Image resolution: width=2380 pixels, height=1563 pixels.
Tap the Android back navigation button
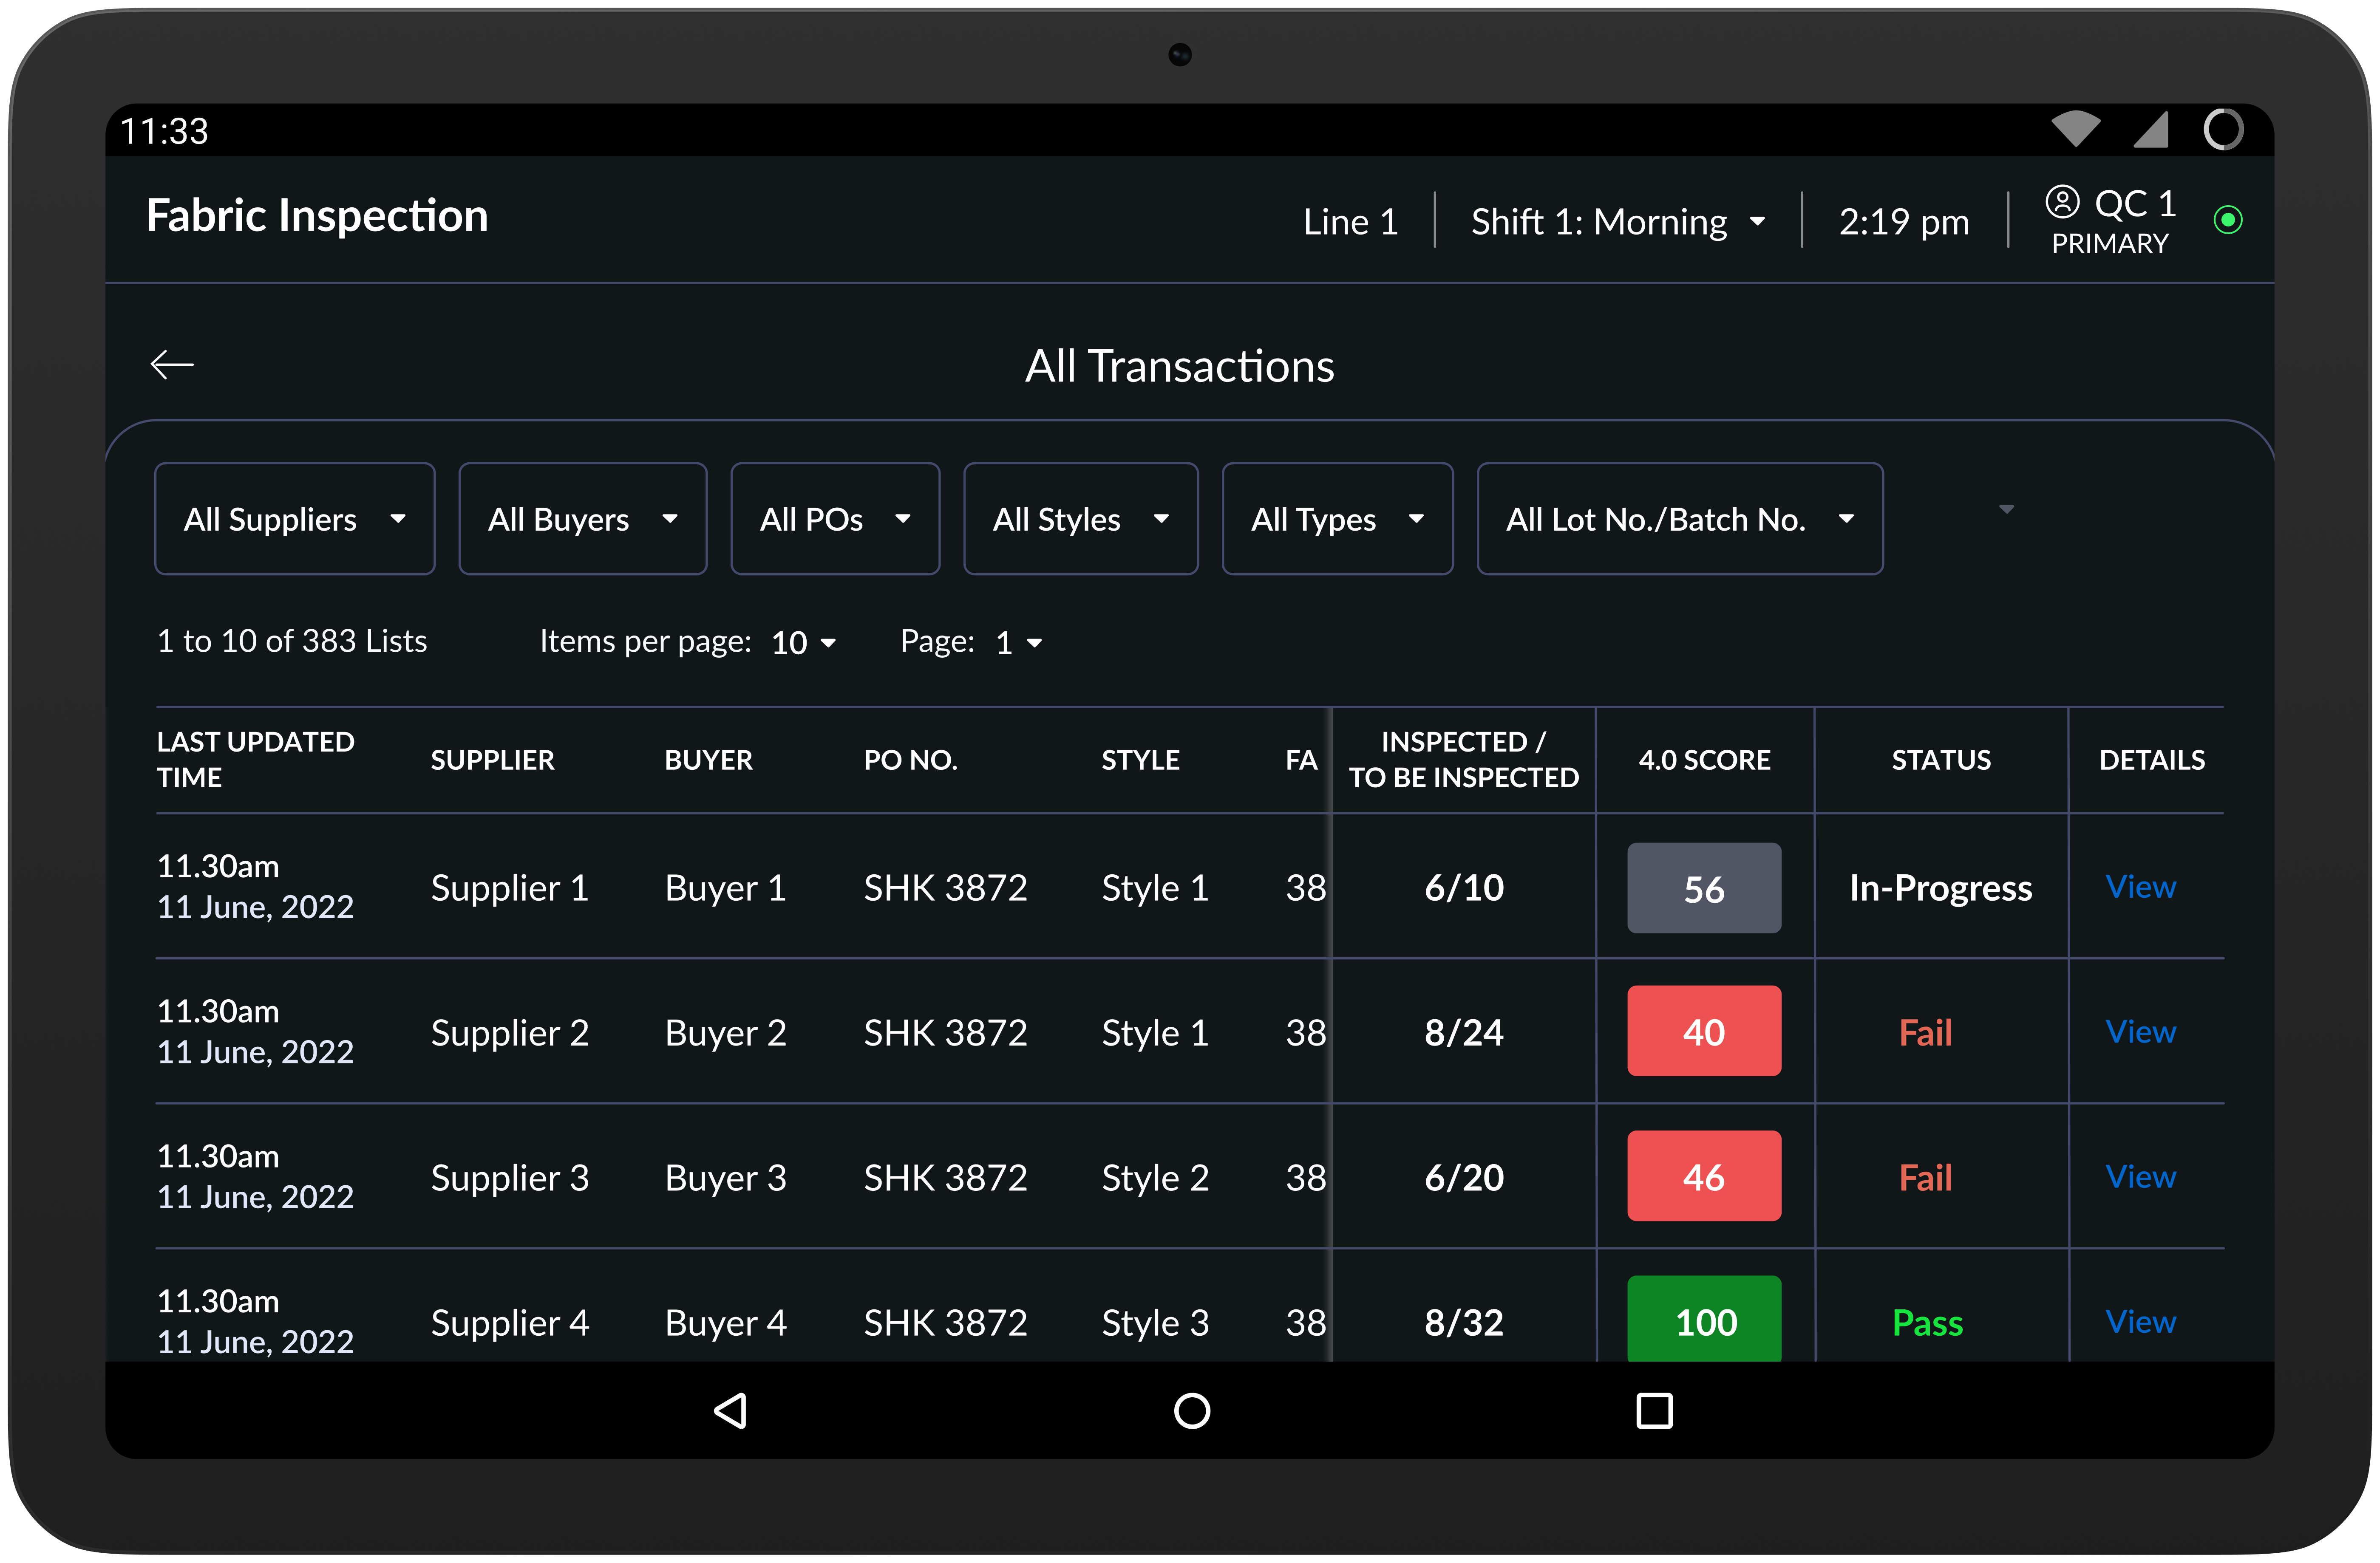tap(731, 1410)
